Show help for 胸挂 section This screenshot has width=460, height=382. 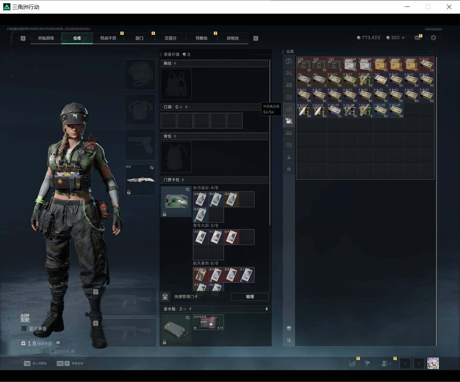(x=175, y=64)
